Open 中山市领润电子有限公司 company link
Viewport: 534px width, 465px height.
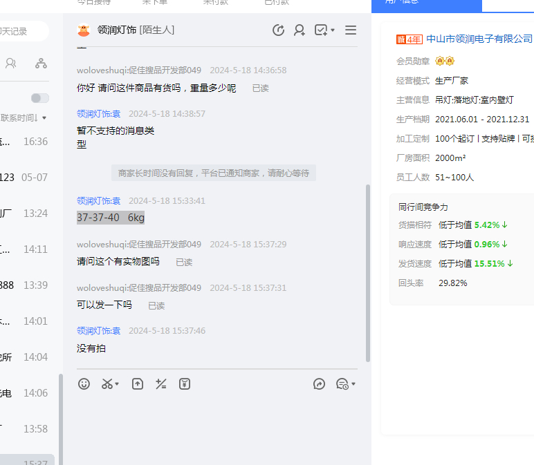479,39
